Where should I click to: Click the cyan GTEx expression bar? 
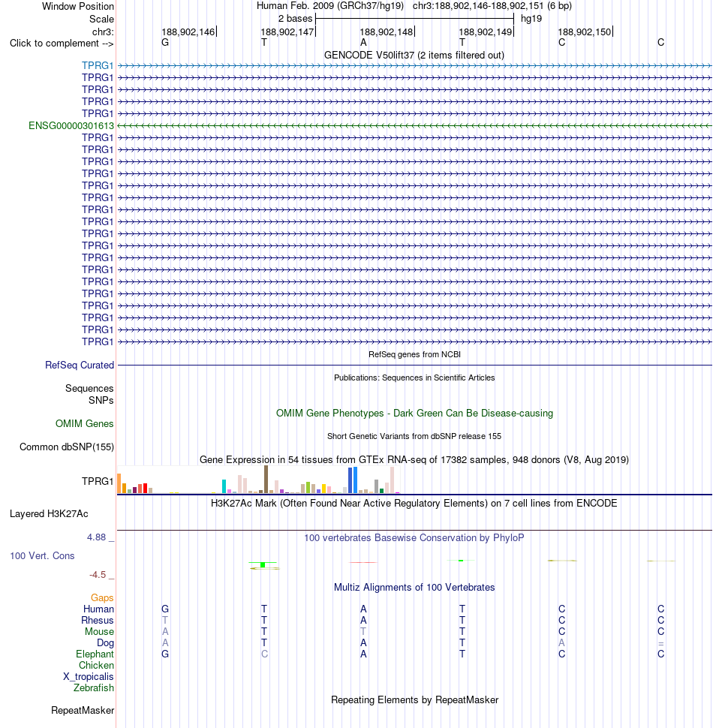[224, 486]
